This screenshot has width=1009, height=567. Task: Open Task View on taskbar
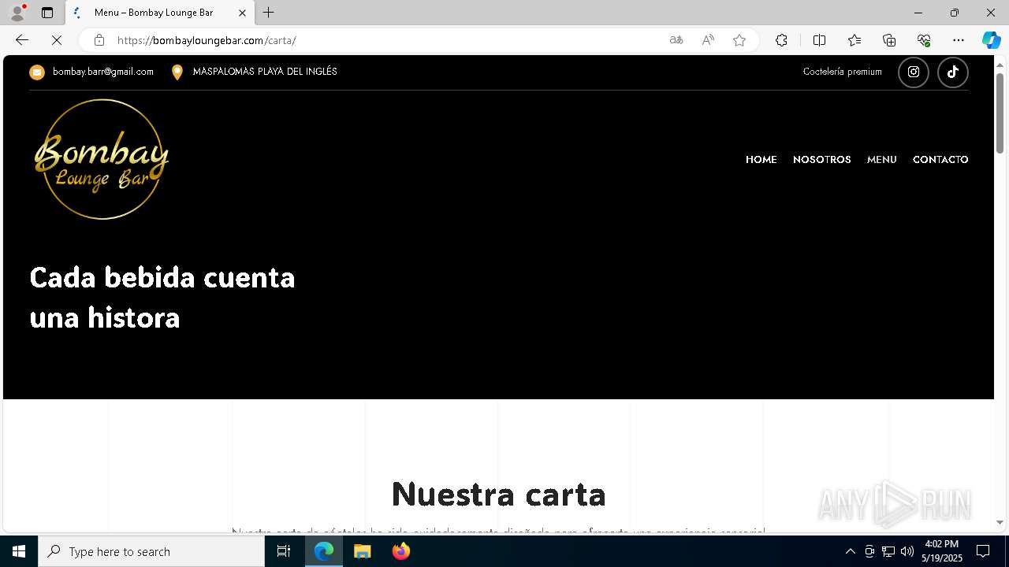(284, 551)
